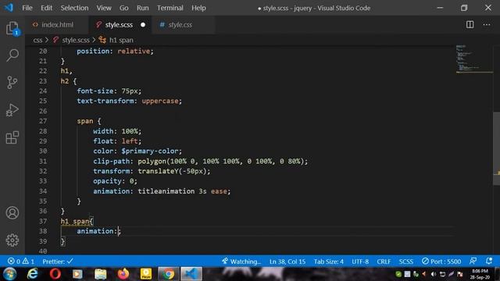
Task: Click the polygon value on line 31
Action: click(222, 161)
